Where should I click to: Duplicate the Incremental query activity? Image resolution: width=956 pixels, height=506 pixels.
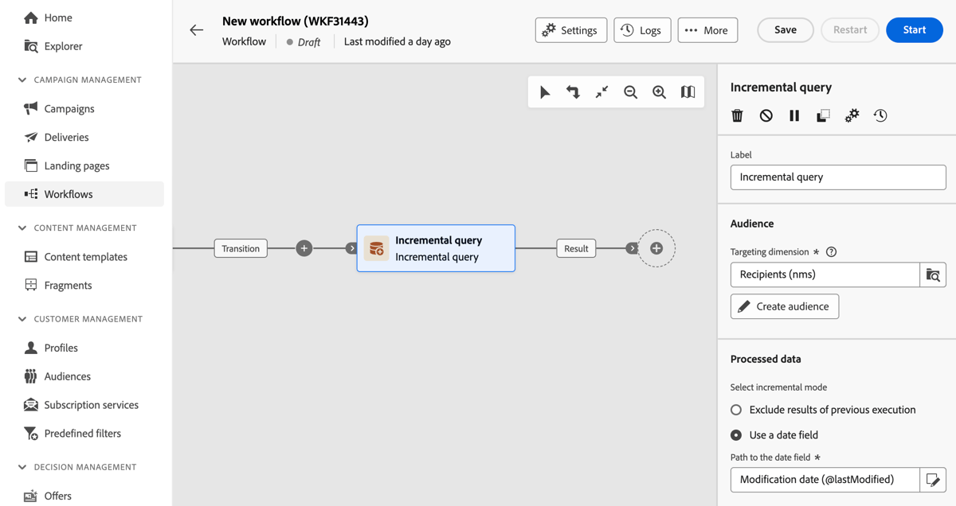click(823, 115)
